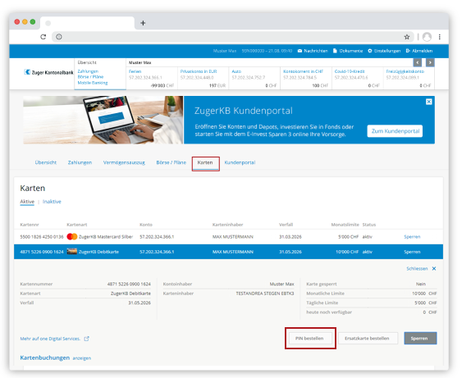Click external link icon beside Digital Services
Viewport: 471px width, 378px height.
(86, 339)
